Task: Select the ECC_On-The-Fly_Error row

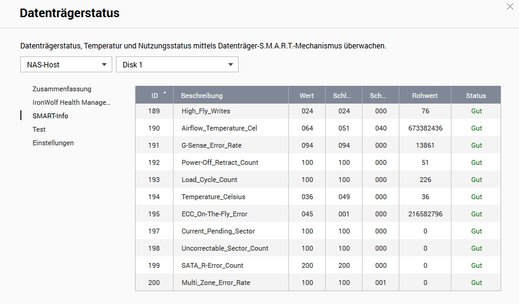Action: pos(318,214)
